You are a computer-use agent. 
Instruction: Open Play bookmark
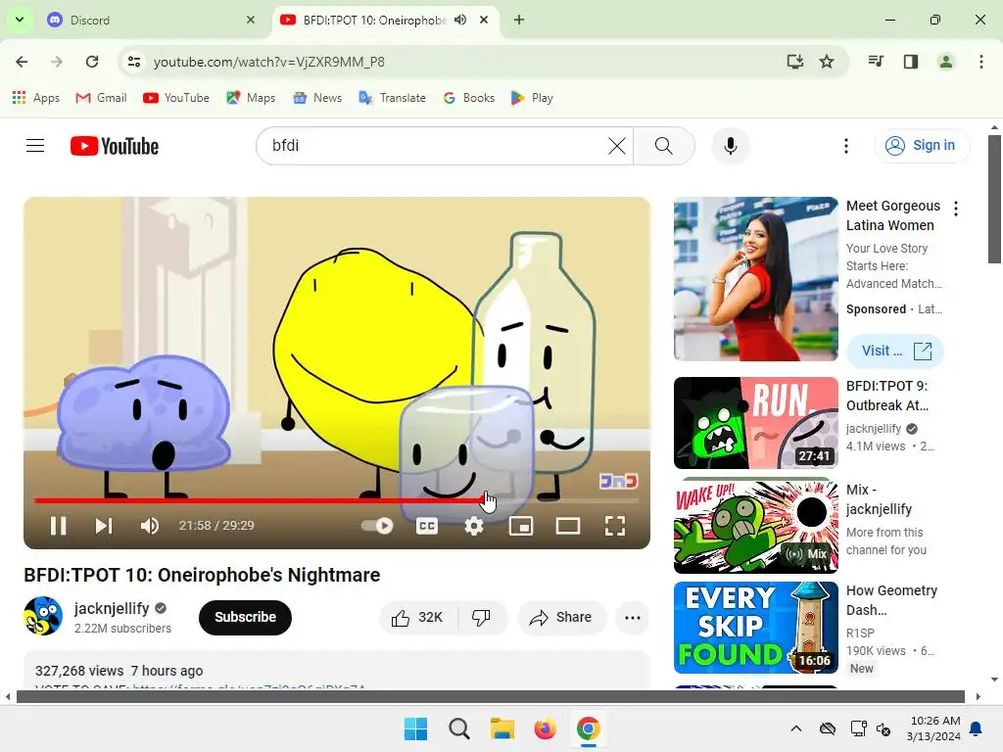coord(532,98)
